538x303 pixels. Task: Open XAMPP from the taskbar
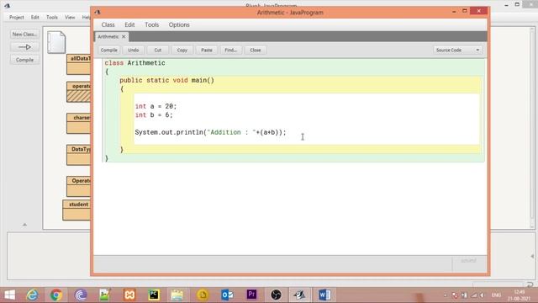tap(129, 295)
